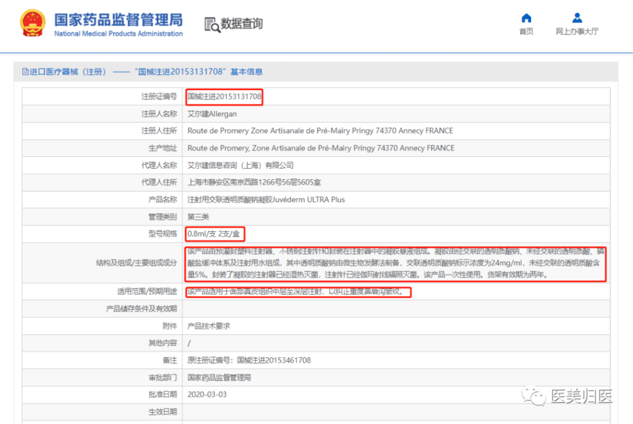Screen dimensions: 633x424
Task: Click the 结构及组成/主要组成成分 label
Action: [137, 263]
